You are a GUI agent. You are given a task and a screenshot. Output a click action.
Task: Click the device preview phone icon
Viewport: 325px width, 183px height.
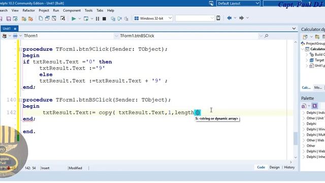click(218, 18)
